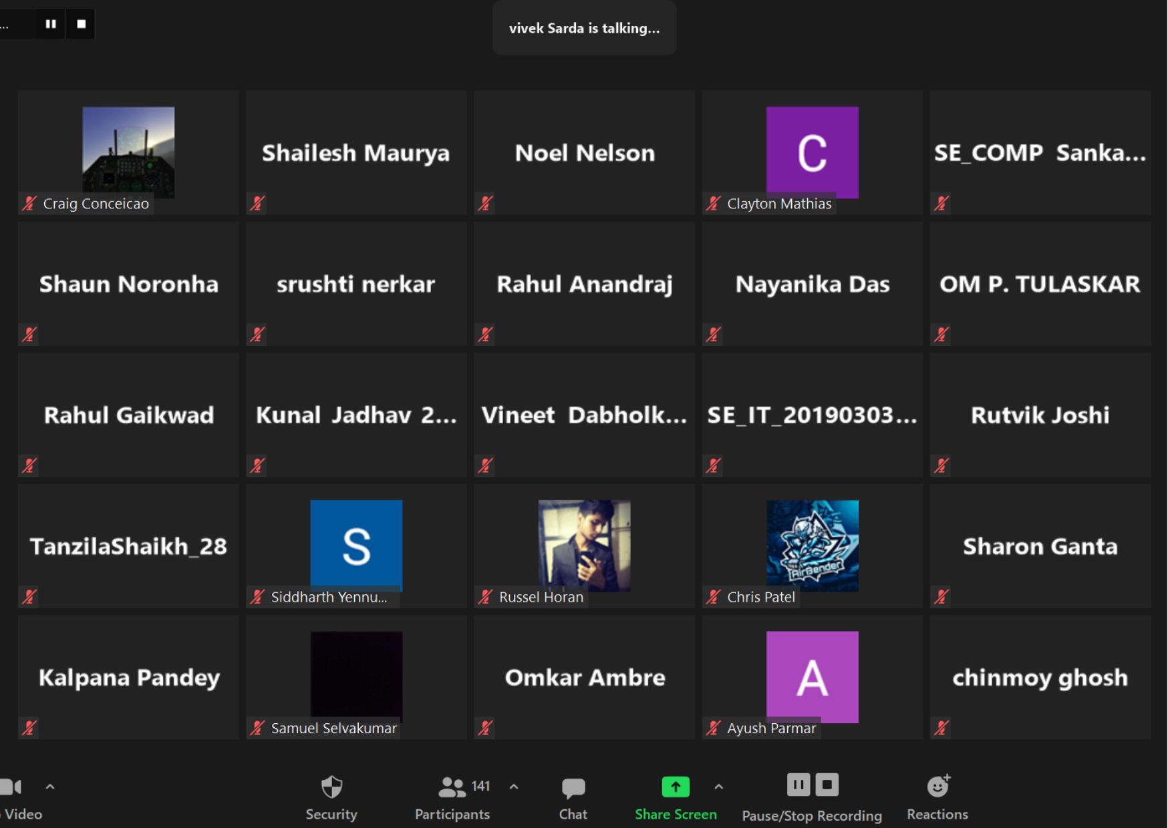Click SE_IT_20190303's muted mic icon
Viewport: 1168px width, 828px height.
pos(714,465)
